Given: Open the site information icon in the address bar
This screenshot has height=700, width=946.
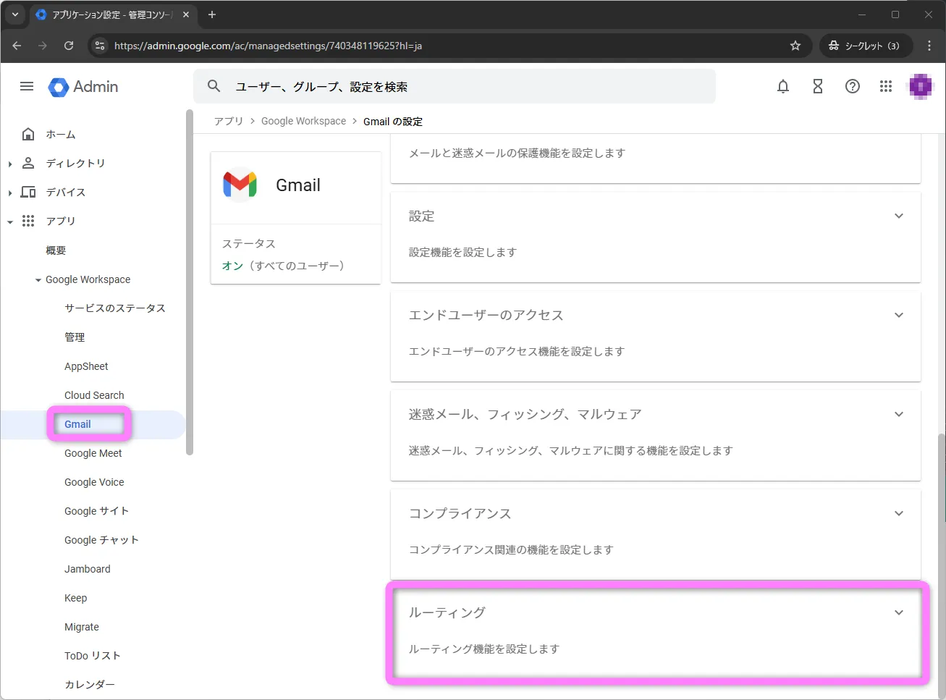Looking at the screenshot, I should click(100, 46).
